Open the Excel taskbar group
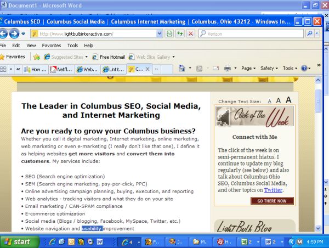The width and height of the screenshot is (329, 248). [x=248, y=242]
